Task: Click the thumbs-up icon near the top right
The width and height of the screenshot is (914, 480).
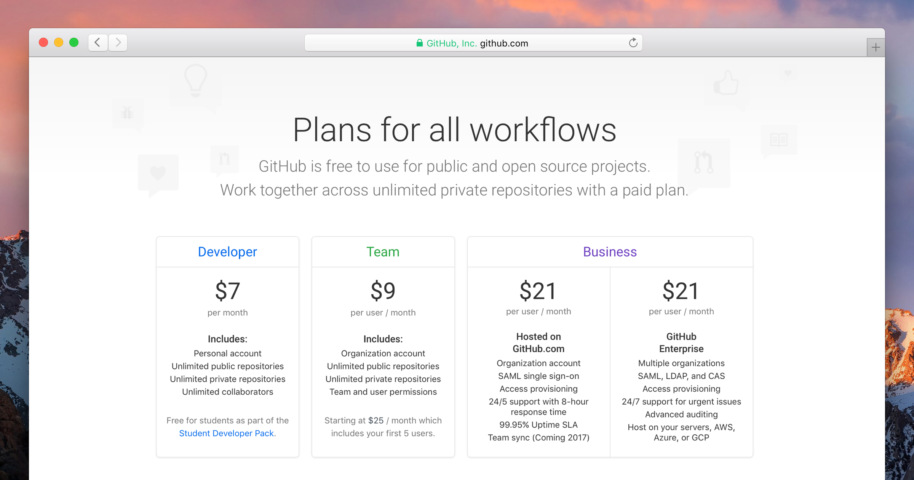Action: click(726, 83)
